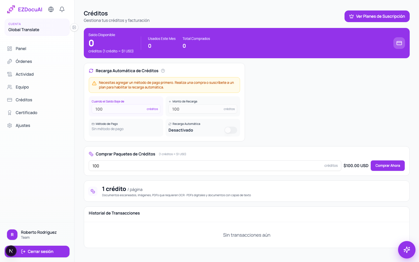Click the Usados Este Mes label

pos(162,39)
